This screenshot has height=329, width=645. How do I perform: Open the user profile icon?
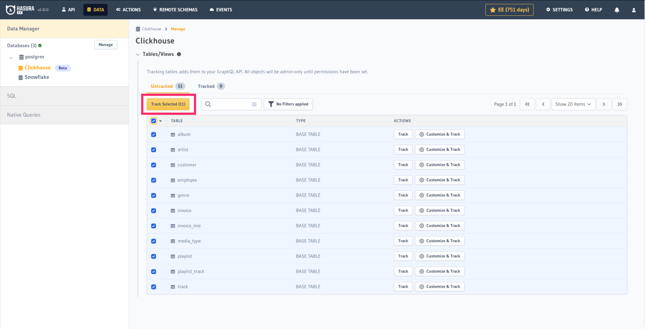click(x=634, y=10)
